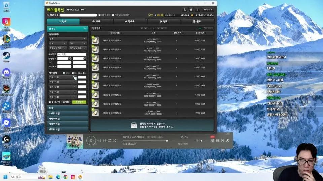The height and width of the screenshot is (181, 323).
Task: Click the character silhouette icon in the header
Action: (x=185, y=10)
